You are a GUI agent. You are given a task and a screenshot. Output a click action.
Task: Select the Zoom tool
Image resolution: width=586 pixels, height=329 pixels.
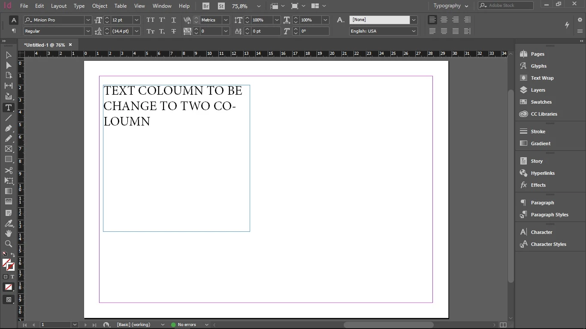pos(9,244)
